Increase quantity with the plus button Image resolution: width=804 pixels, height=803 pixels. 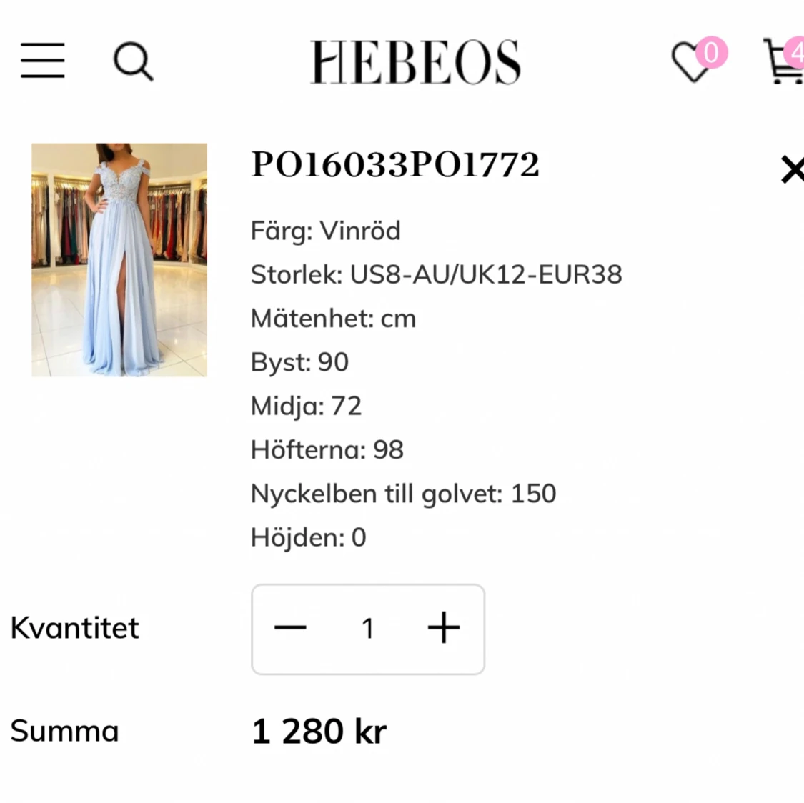pyautogui.click(x=444, y=628)
